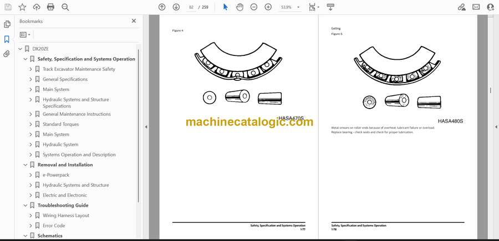
Task: Click the Zoom out minus icon
Action: (x=254, y=7)
